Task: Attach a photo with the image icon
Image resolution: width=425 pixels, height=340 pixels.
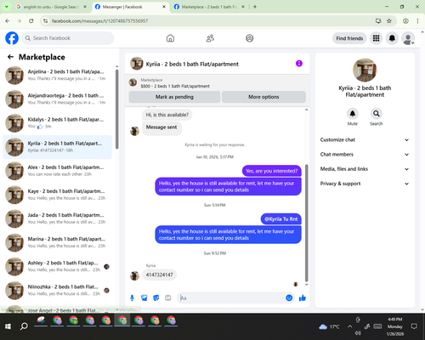Action: pyautogui.click(x=144, y=297)
